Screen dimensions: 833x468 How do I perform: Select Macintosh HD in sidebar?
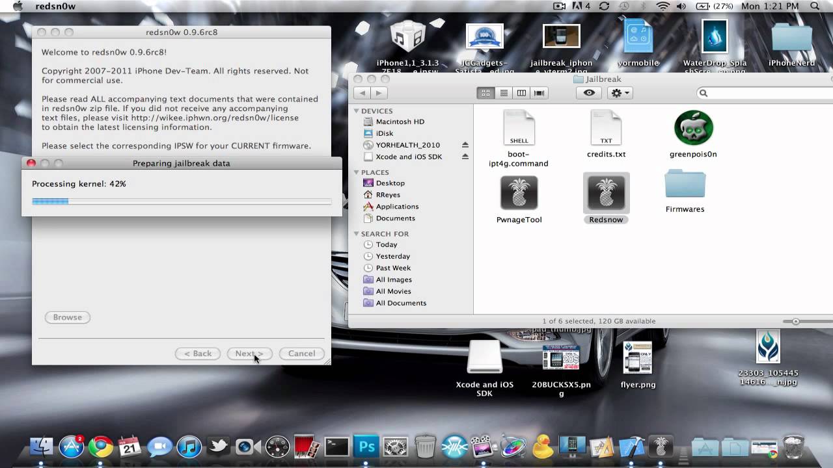tap(400, 122)
